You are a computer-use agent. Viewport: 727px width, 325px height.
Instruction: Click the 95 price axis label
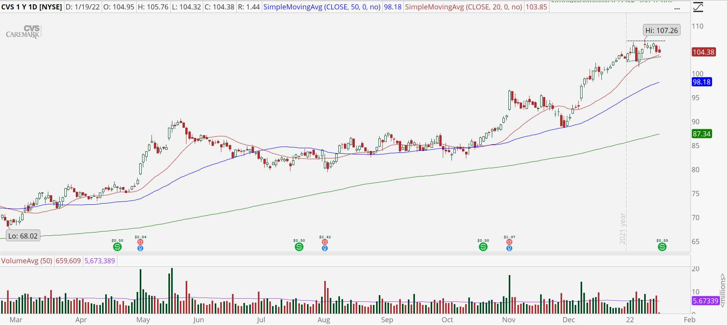tap(696, 97)
